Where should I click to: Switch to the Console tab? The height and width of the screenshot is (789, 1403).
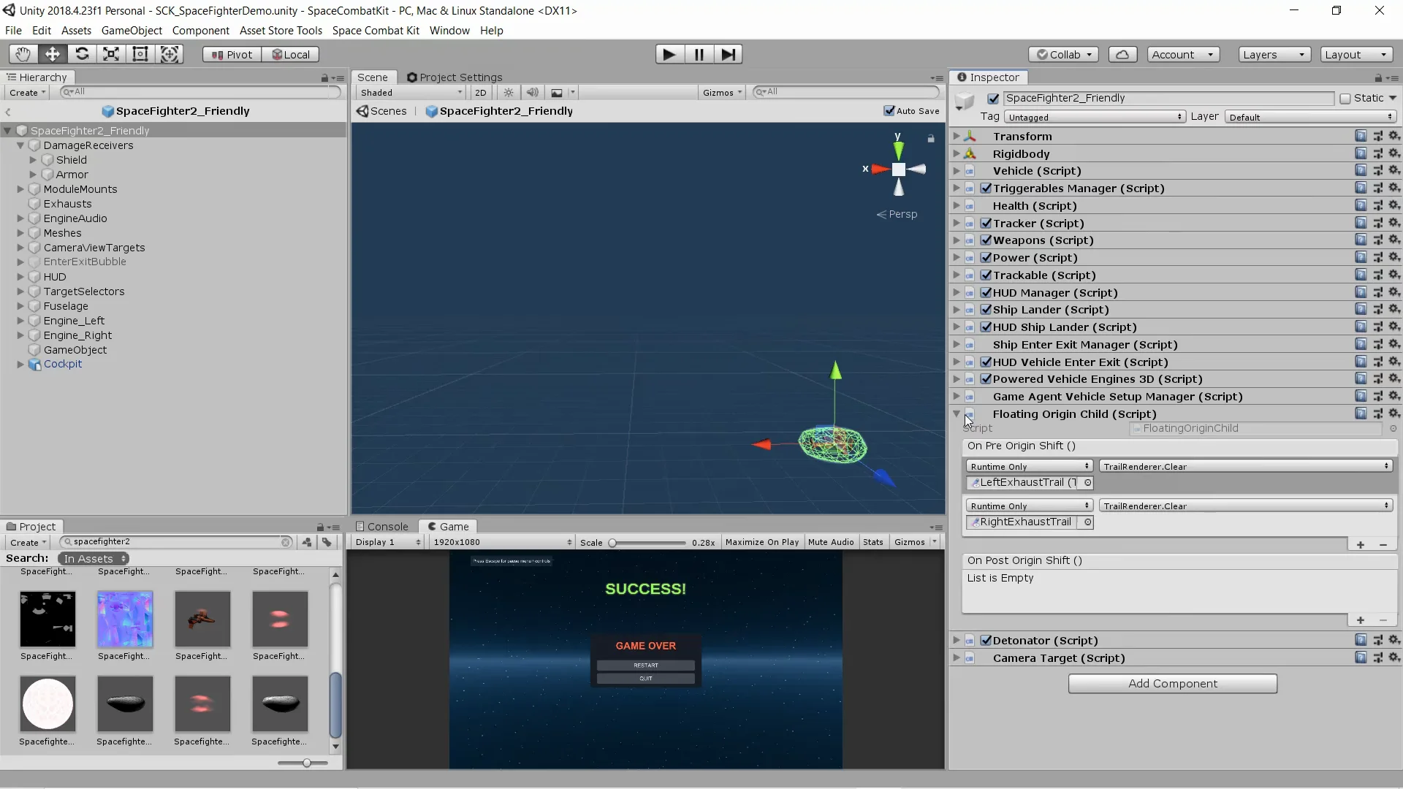coord(381,527)
